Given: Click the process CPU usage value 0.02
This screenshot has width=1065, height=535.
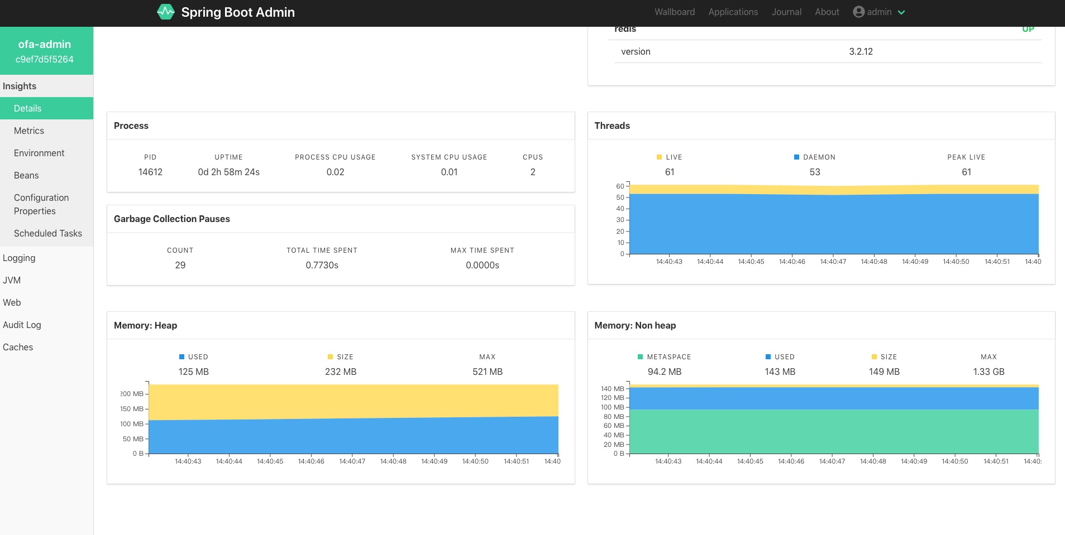Looking at the screenshot, I should 335,172.
